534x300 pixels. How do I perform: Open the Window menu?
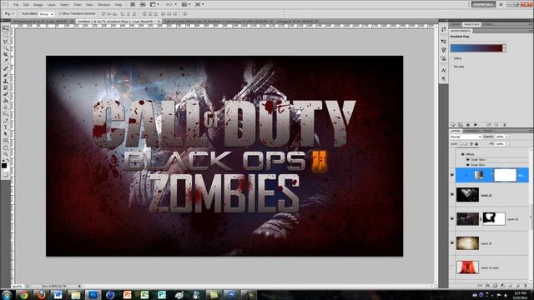103,5
